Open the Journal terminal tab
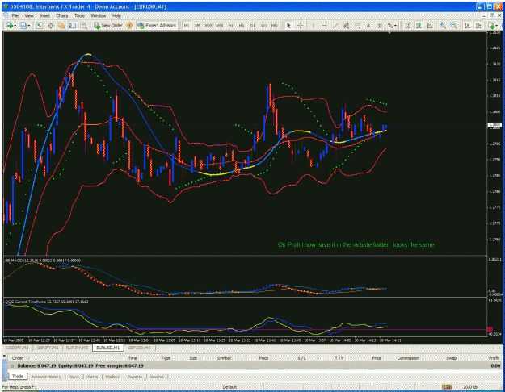Image resolution: width=505 pixels, height=392 pixels. click(157, 377)
